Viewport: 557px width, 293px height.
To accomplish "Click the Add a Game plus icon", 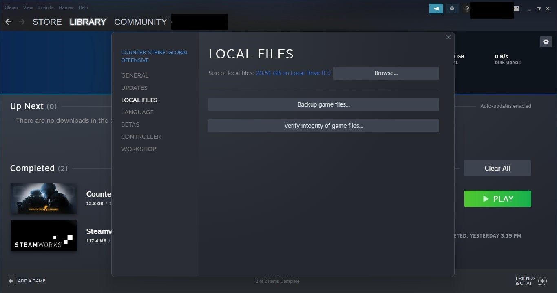I will point(11,281).
